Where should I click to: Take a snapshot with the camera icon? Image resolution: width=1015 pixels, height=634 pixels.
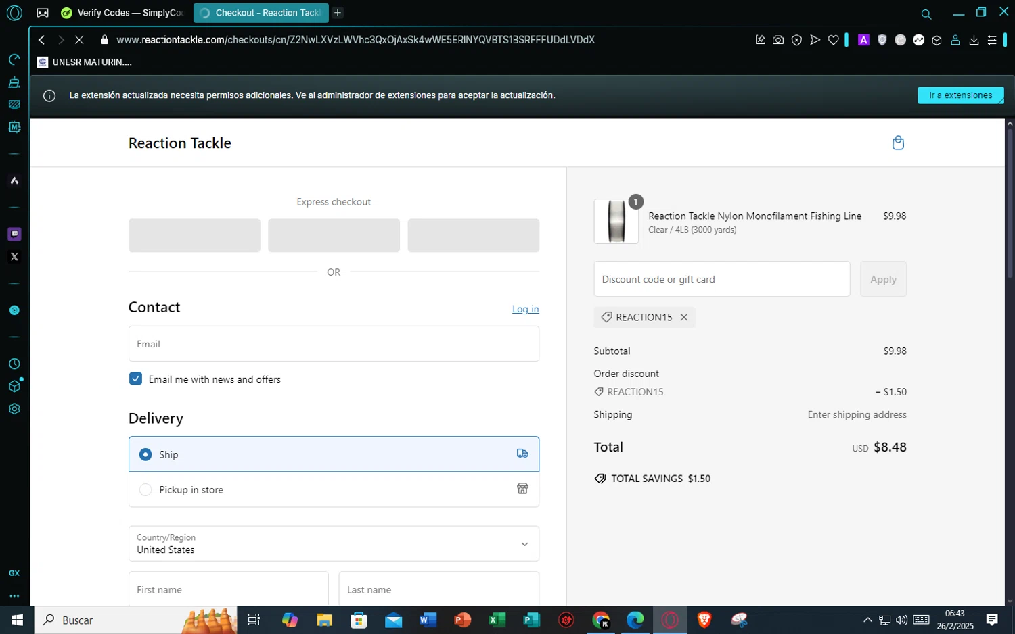(x=778, y=40)
